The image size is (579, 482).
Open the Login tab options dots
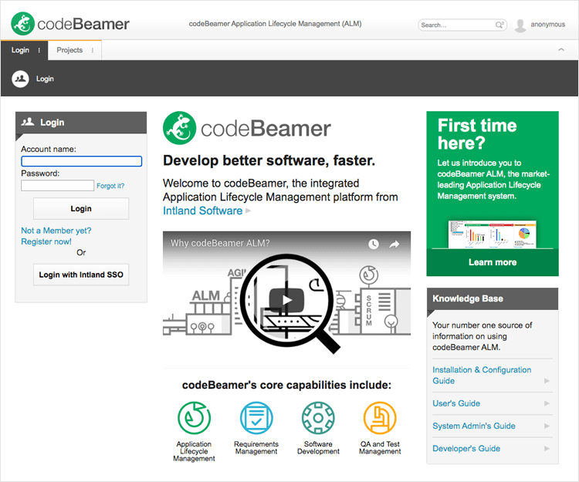coord(39,50)
